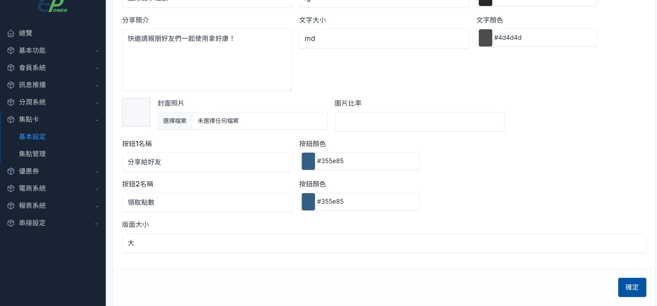Open the 按鈕2 color swatch #355e85
Screen dimensions: 657x306
coord(308,202)
